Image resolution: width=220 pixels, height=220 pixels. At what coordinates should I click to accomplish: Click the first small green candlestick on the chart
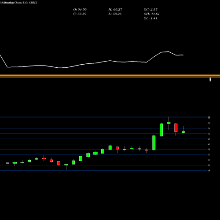point(7,163)
